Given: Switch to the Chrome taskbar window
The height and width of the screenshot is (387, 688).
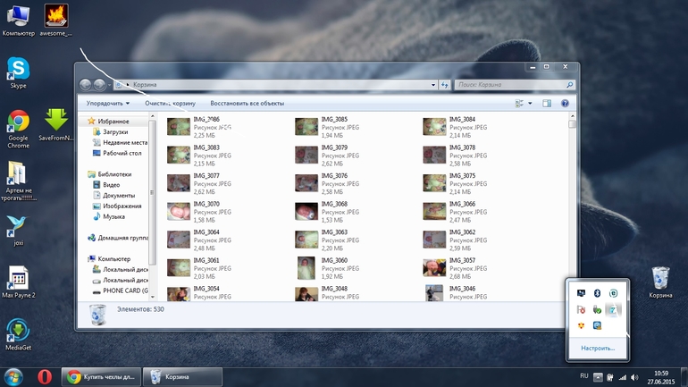Looking at the screenshot, I should tap(102, 377).
